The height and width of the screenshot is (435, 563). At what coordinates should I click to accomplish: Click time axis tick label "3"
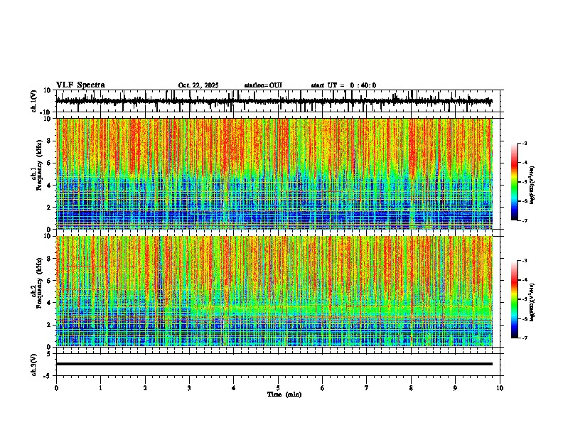click(189, 388)
